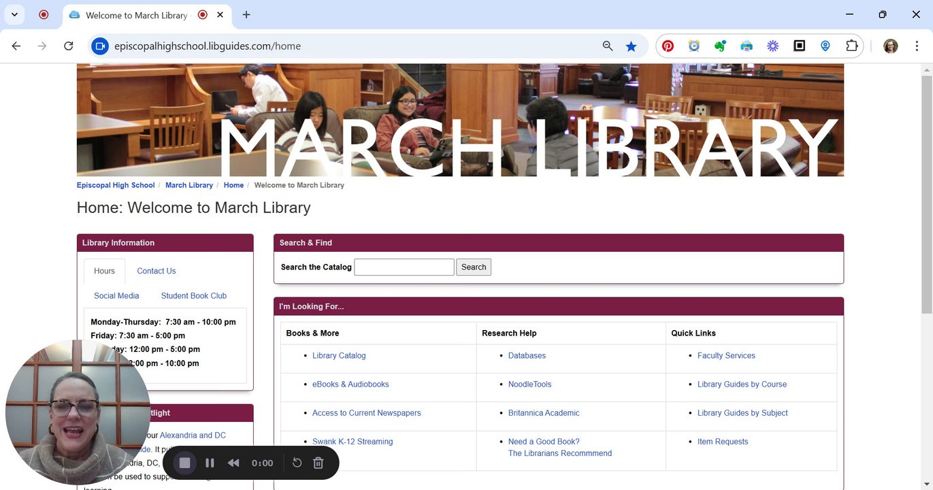Click the recorder rewind button
Image resolution: width=933 pixels, height=490 pixels.
tap(233, 463)
